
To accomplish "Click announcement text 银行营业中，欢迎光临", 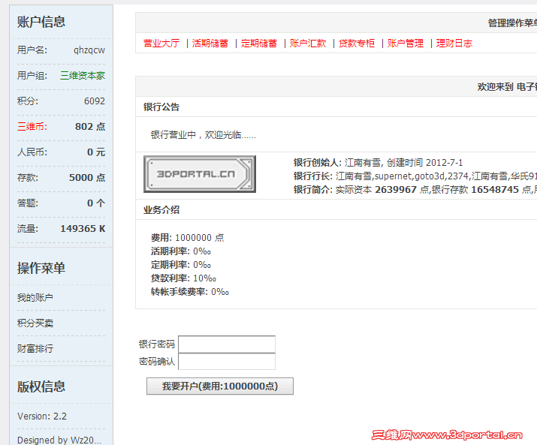I will (204, 135).
